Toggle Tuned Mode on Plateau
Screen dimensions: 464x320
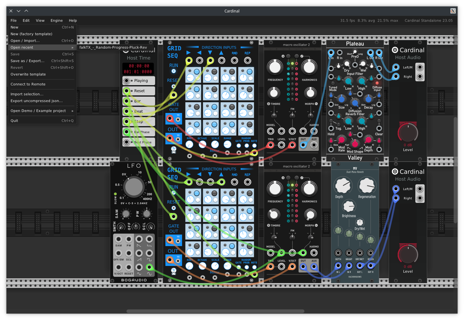pos(333,83)
